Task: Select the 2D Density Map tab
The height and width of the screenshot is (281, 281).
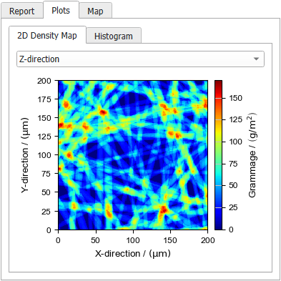Action: 47,36
